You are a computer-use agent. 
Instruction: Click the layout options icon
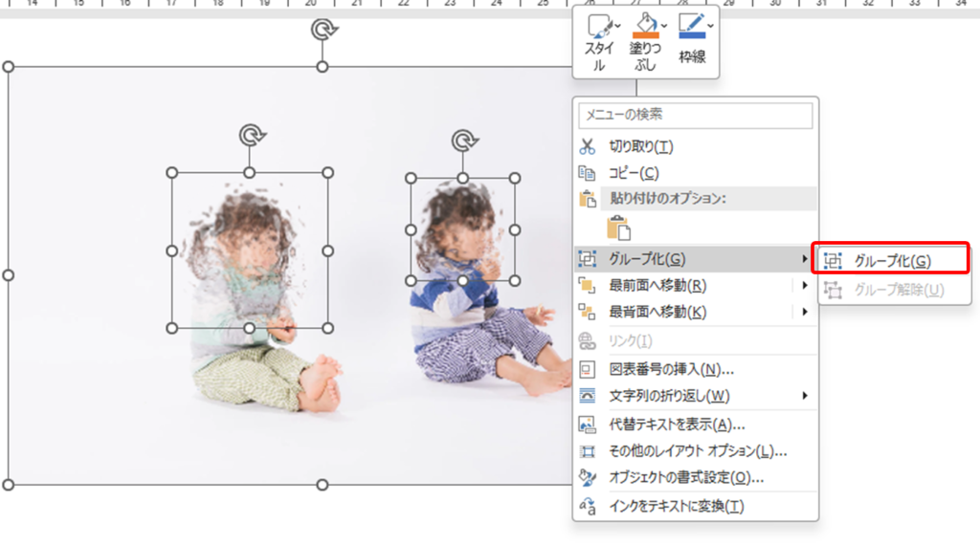tap(587, 450)
